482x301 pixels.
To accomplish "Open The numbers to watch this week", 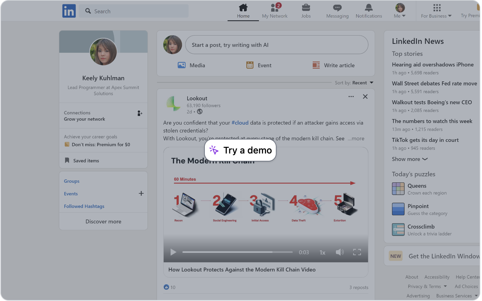I will (x=432, y=121).
